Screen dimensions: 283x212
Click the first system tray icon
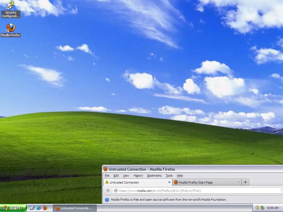[258, 208]
